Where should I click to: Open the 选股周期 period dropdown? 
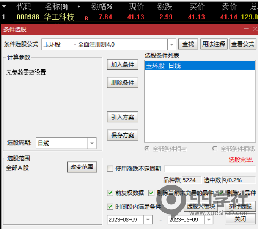pos(92,143)
